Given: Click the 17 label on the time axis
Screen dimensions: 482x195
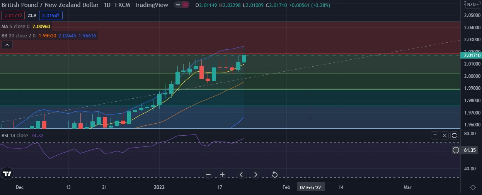Looking at the screenshot, I should click(x=220, y=187).
